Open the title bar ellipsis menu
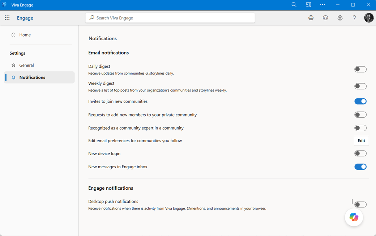 click(322, 5)
